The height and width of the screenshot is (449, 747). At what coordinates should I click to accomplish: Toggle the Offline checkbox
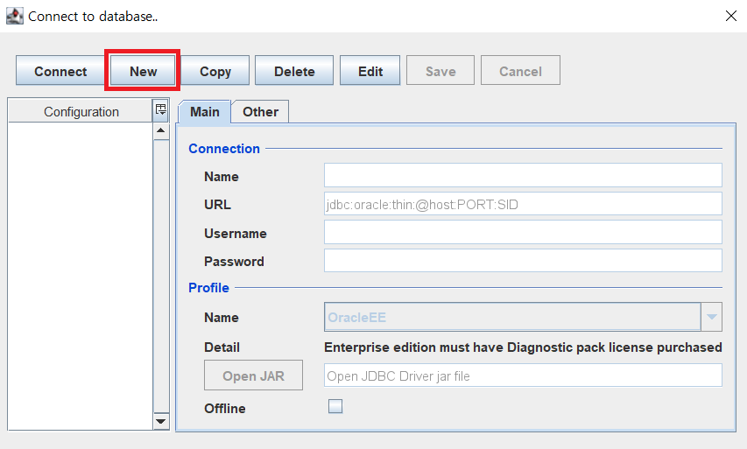(x=335, y=406)
